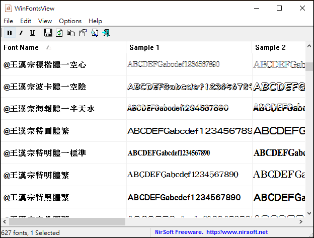The width and height of the screenshot is (314, 238).
Task: Select the font row @王漢宗特黑體繁
Action: 153,197
